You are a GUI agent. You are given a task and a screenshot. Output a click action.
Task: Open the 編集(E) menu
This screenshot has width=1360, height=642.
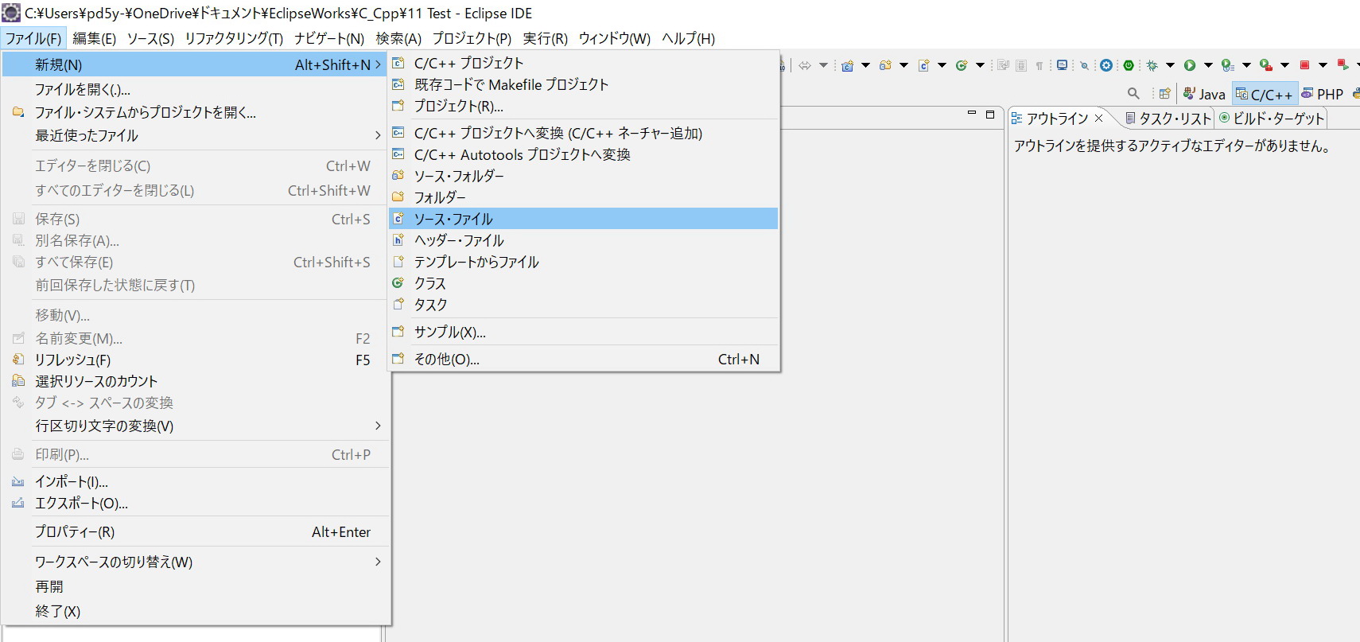point(94,38)
